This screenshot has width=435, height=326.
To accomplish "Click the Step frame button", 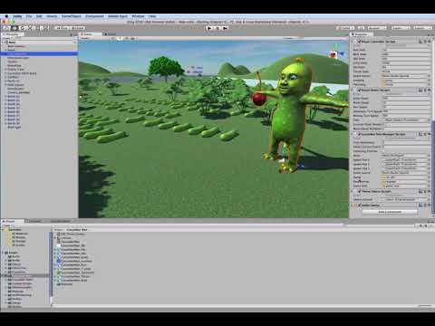I will coord(225,28).
